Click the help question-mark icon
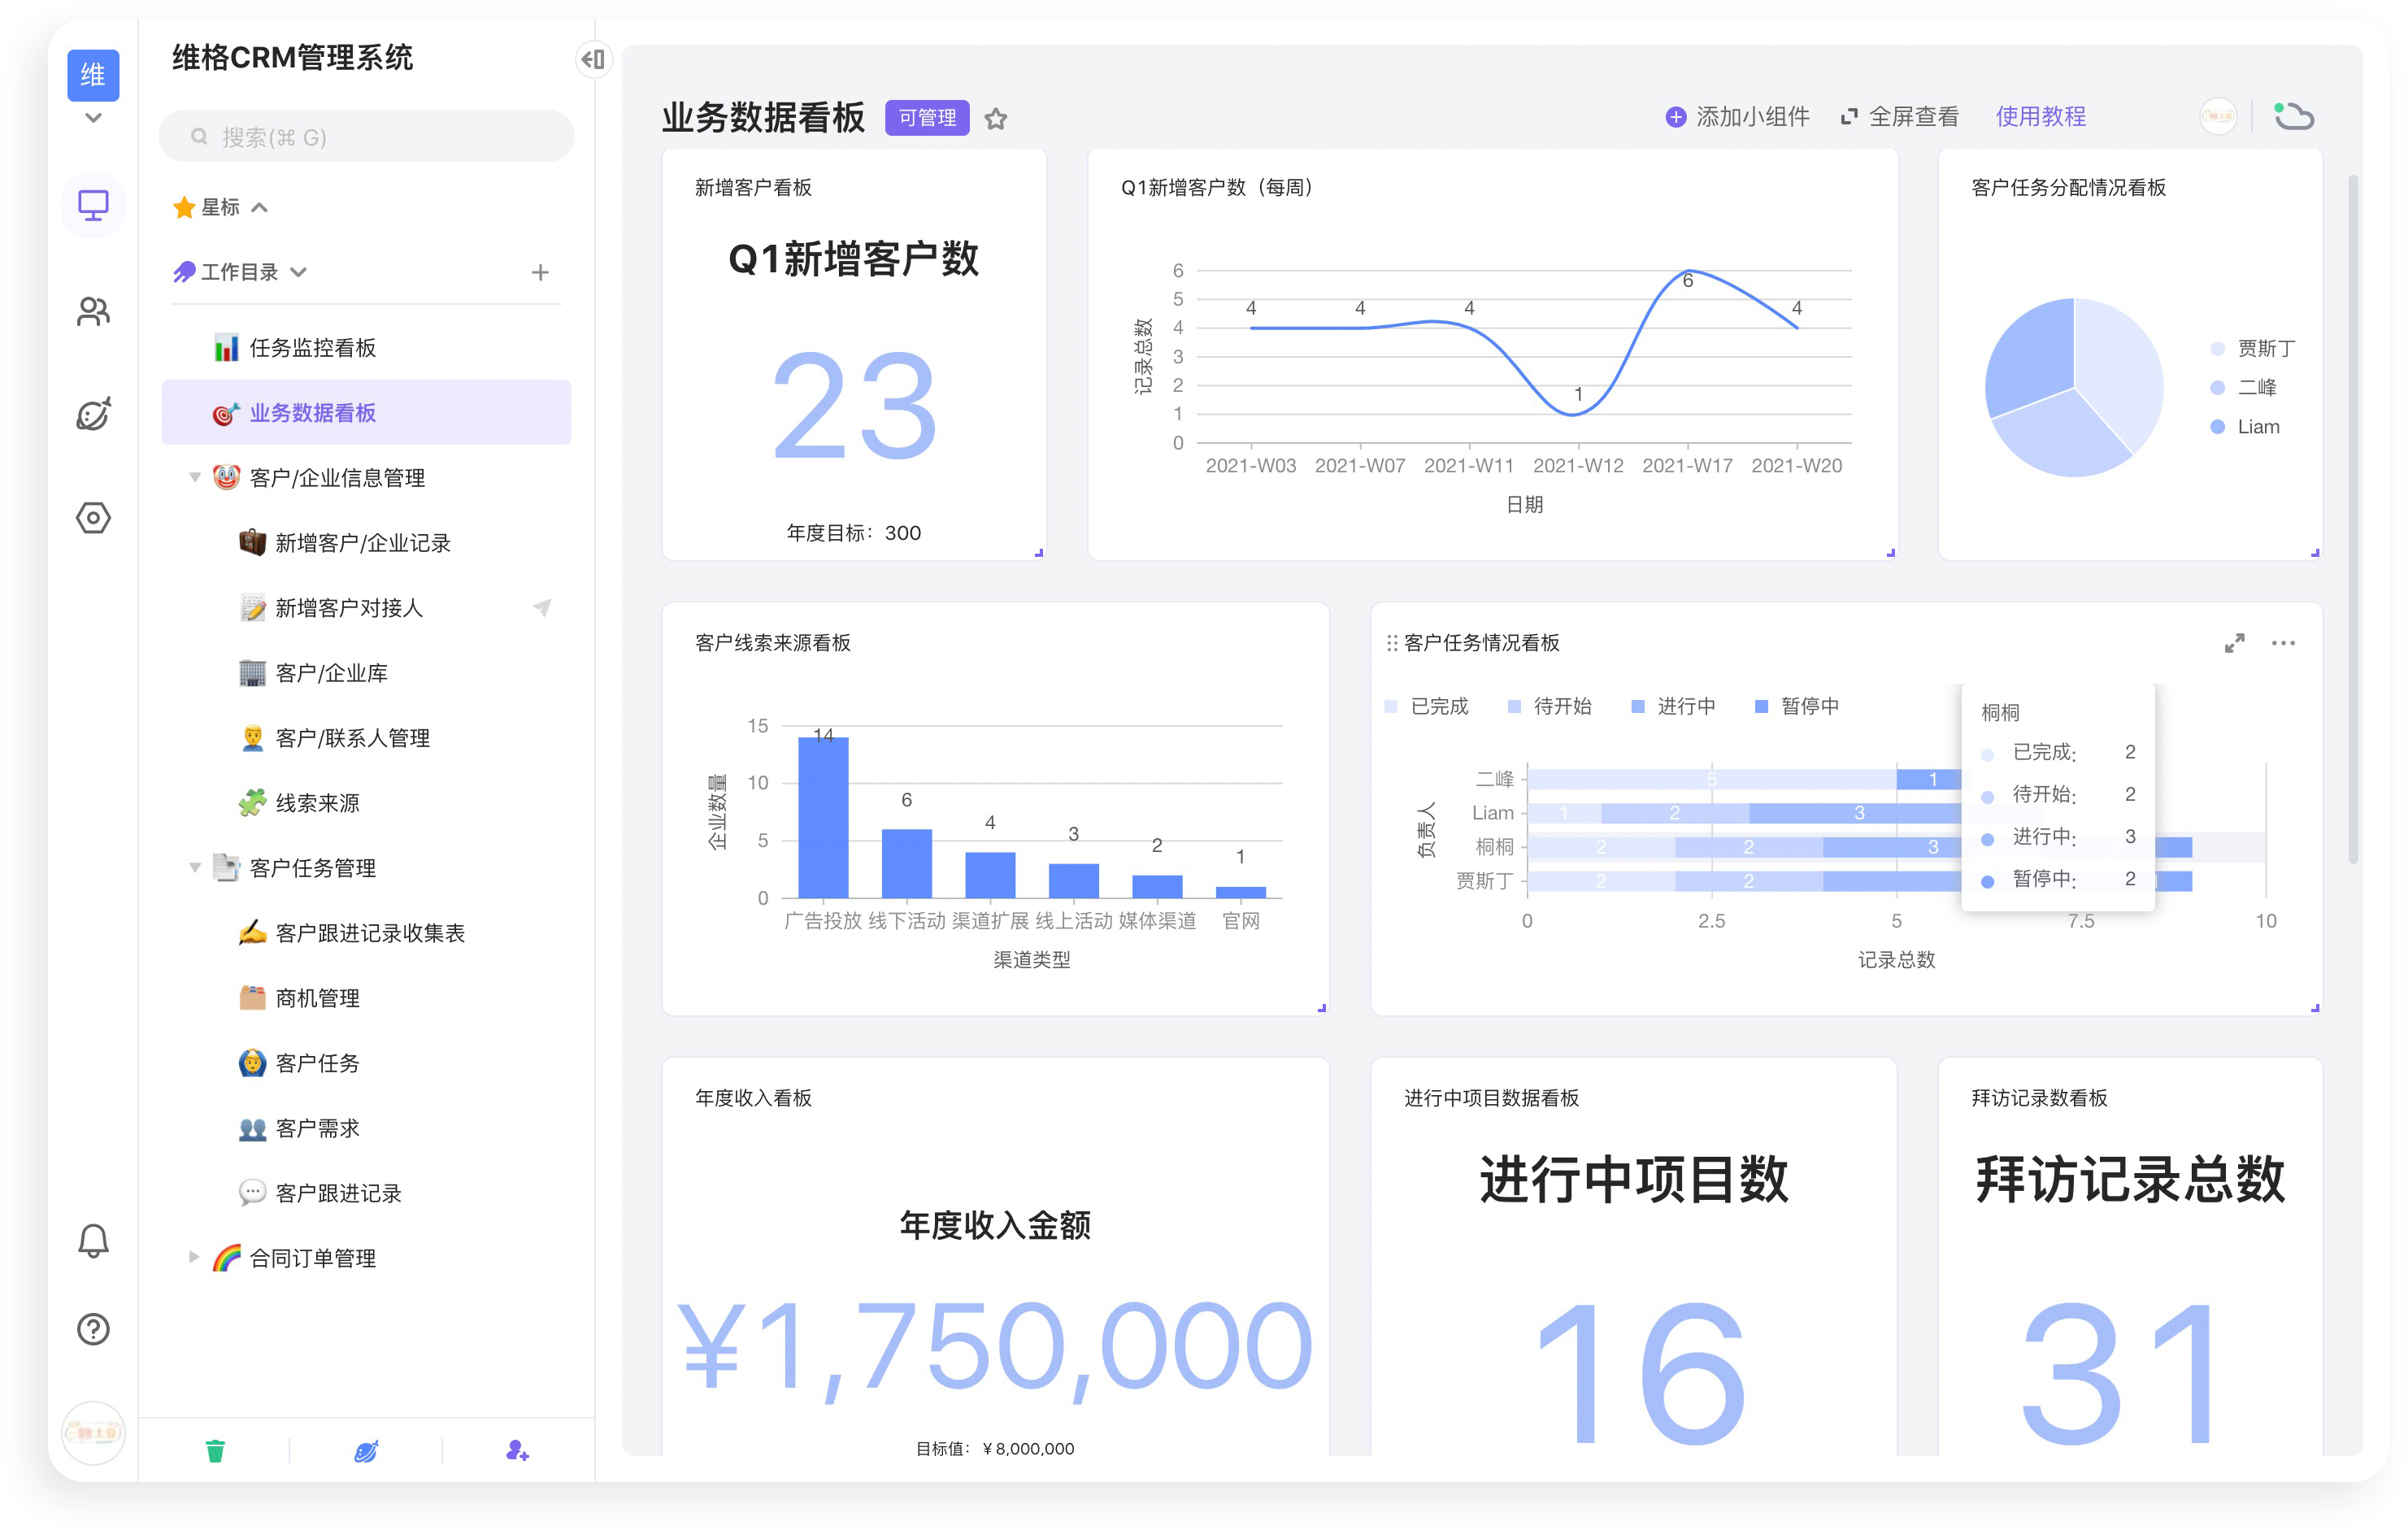This screenshot has height=1530, width=2408. pyautogui.click(x=93, y=1329)
